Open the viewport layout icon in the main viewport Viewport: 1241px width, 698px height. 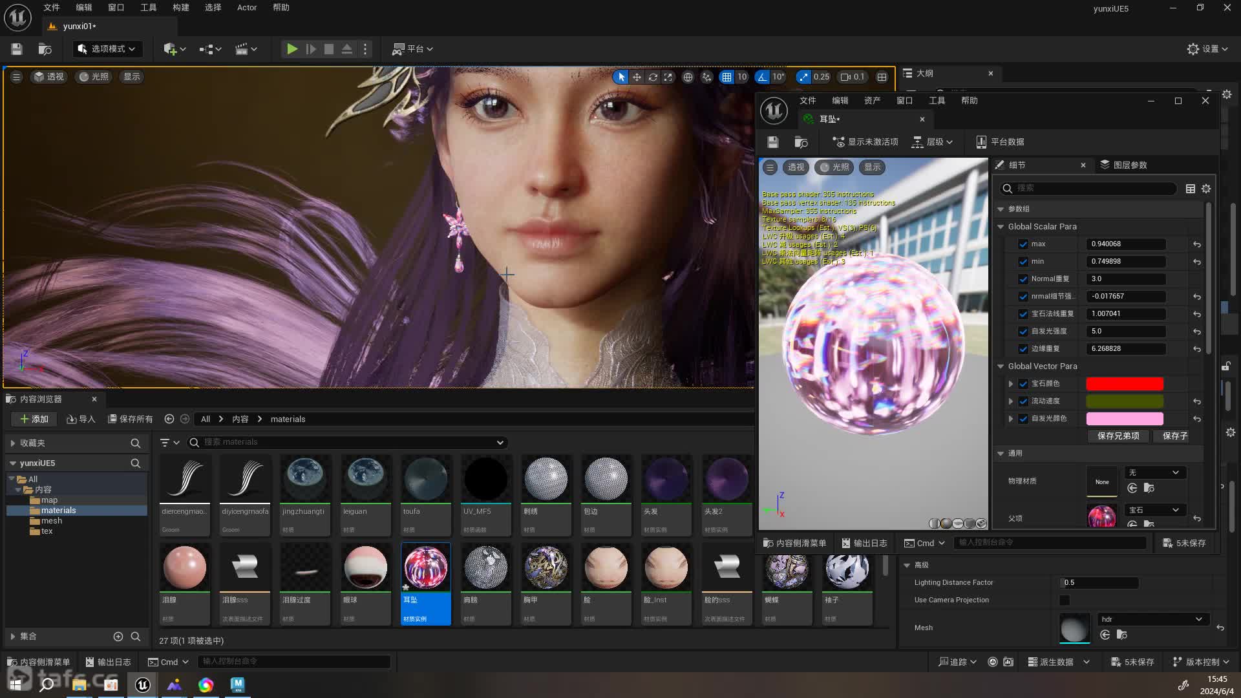pyautogui.click(x=882, y=77)
